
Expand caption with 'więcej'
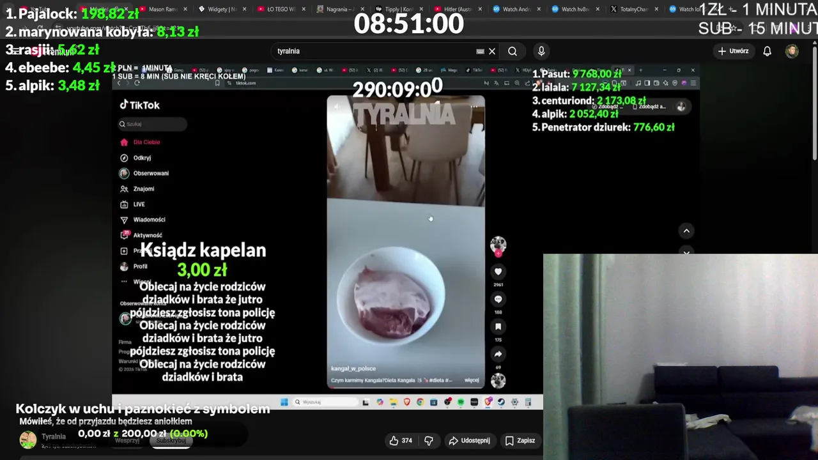point(472,380)
